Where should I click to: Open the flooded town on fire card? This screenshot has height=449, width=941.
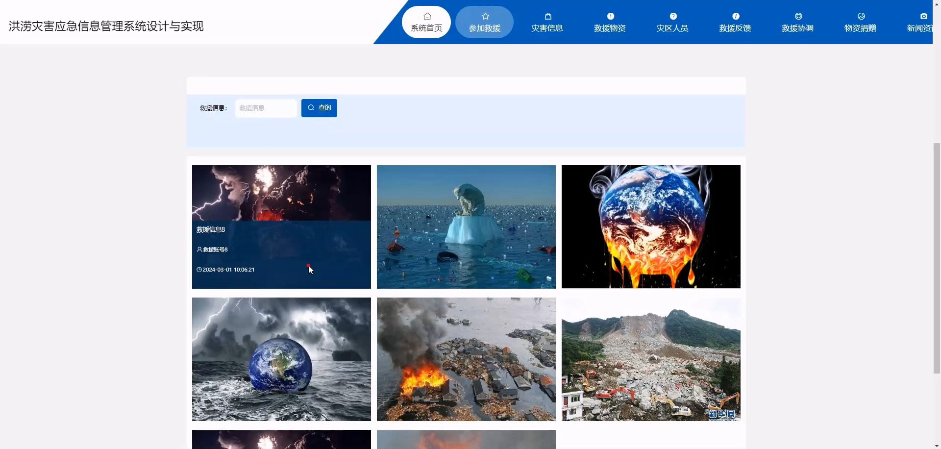(x=466, y=359)
